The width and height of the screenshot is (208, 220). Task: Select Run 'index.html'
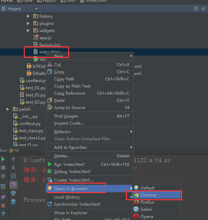click(90, 164)
